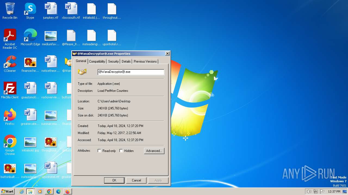The height and width of the screenshot is (195, 348).
Task: Click the 12:37 PM system clock
Action: (x=334, y=191)
